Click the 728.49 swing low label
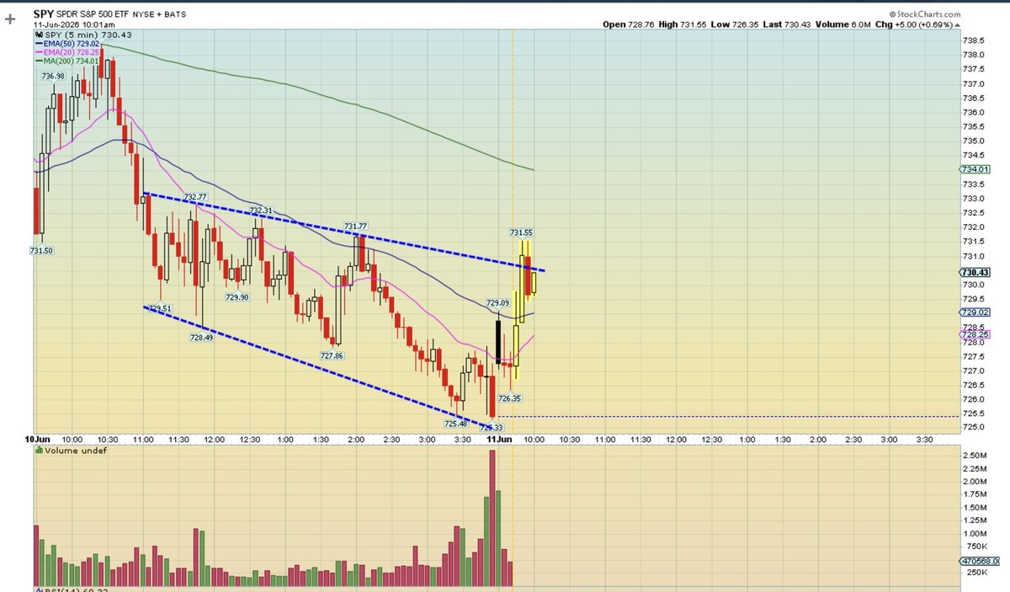 (201, 338)
